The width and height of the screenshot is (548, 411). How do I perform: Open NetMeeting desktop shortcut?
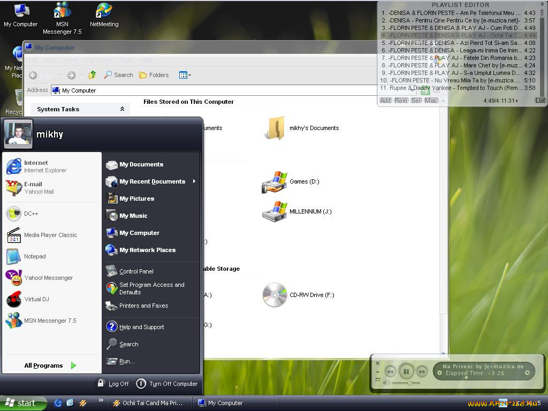(104, 15)
